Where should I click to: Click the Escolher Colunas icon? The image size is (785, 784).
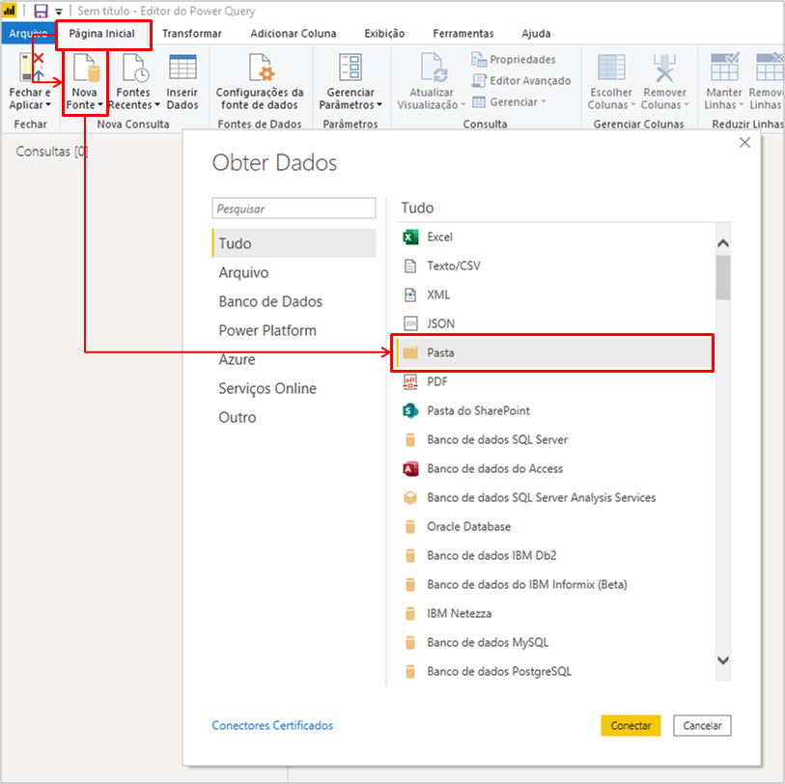click(610, 70)
